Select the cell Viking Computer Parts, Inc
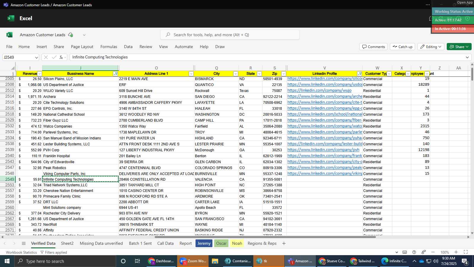This screenshot has width=474, height=267. pos(80,174)
